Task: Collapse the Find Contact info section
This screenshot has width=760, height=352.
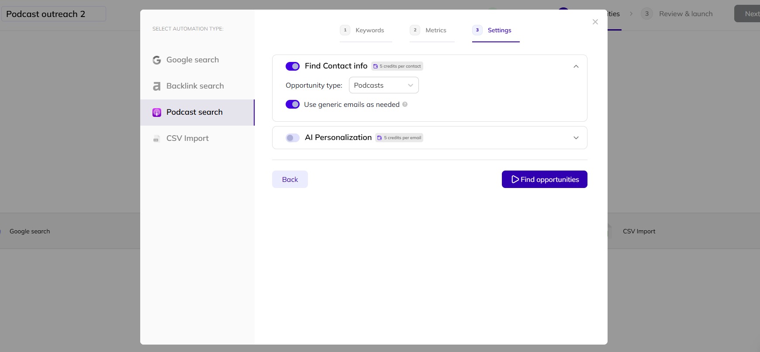Action: click(576, 66)
